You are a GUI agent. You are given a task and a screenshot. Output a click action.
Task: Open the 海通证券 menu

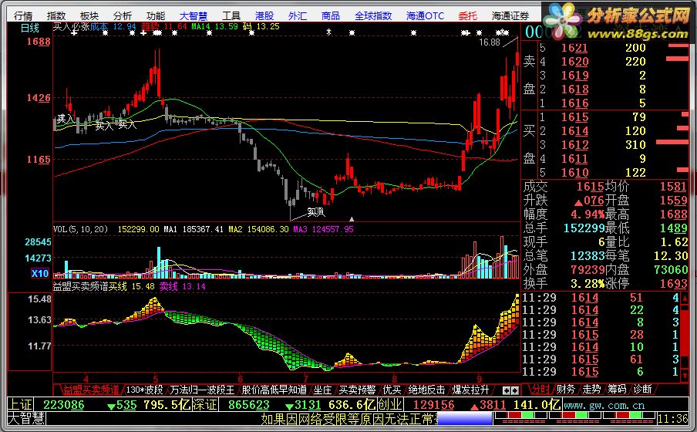tap(510, 16)
